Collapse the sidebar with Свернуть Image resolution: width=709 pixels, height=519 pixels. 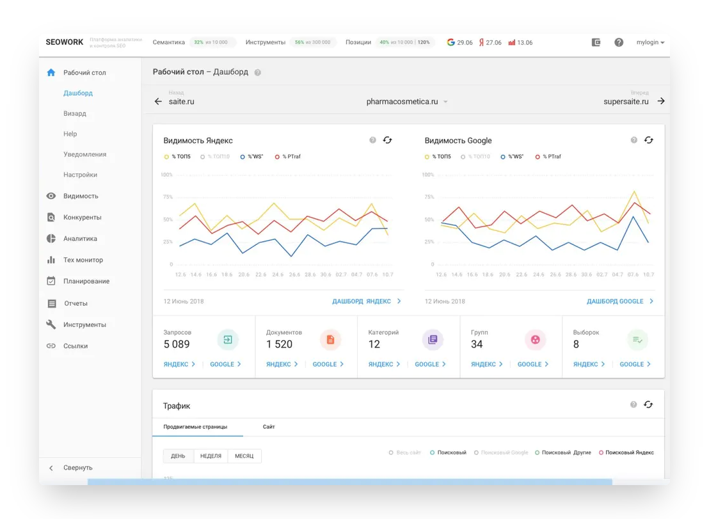(x=77, y=468)
